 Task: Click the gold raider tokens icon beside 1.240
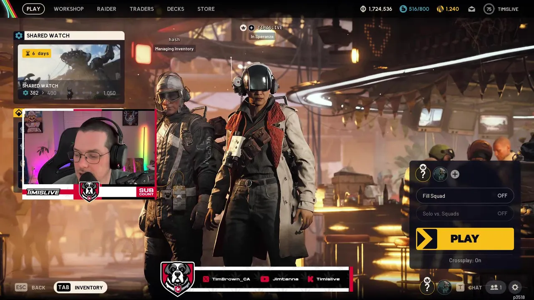point(440,9)
